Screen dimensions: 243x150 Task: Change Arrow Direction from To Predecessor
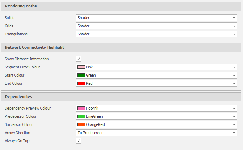pyautogui.click(x=156, y=133)
